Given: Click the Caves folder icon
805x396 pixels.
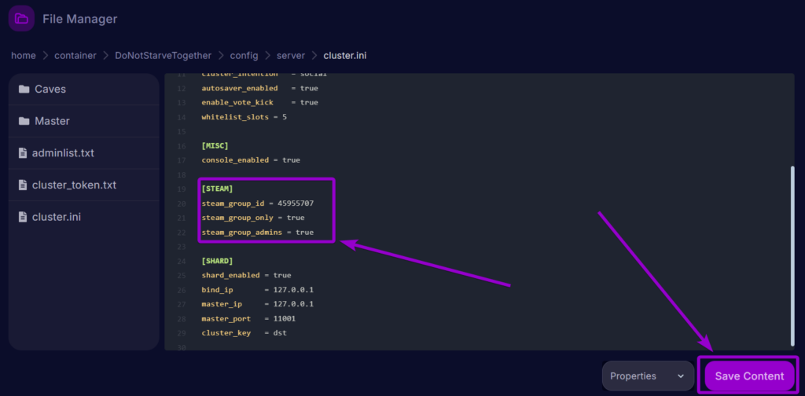Looking at the screenshot, I should click(x=24, y=89).
